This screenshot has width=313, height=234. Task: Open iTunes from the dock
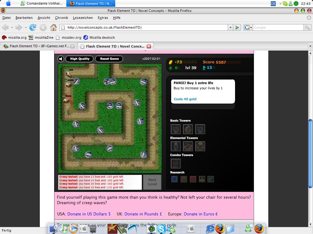pyautogui.click(x=64, y=229)
